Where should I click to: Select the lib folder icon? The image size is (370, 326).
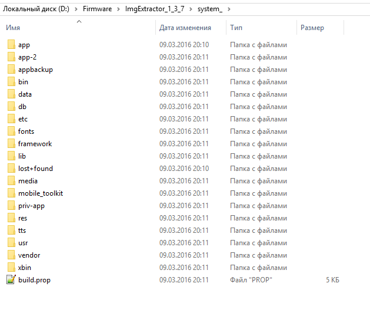[x=11, y=156]
